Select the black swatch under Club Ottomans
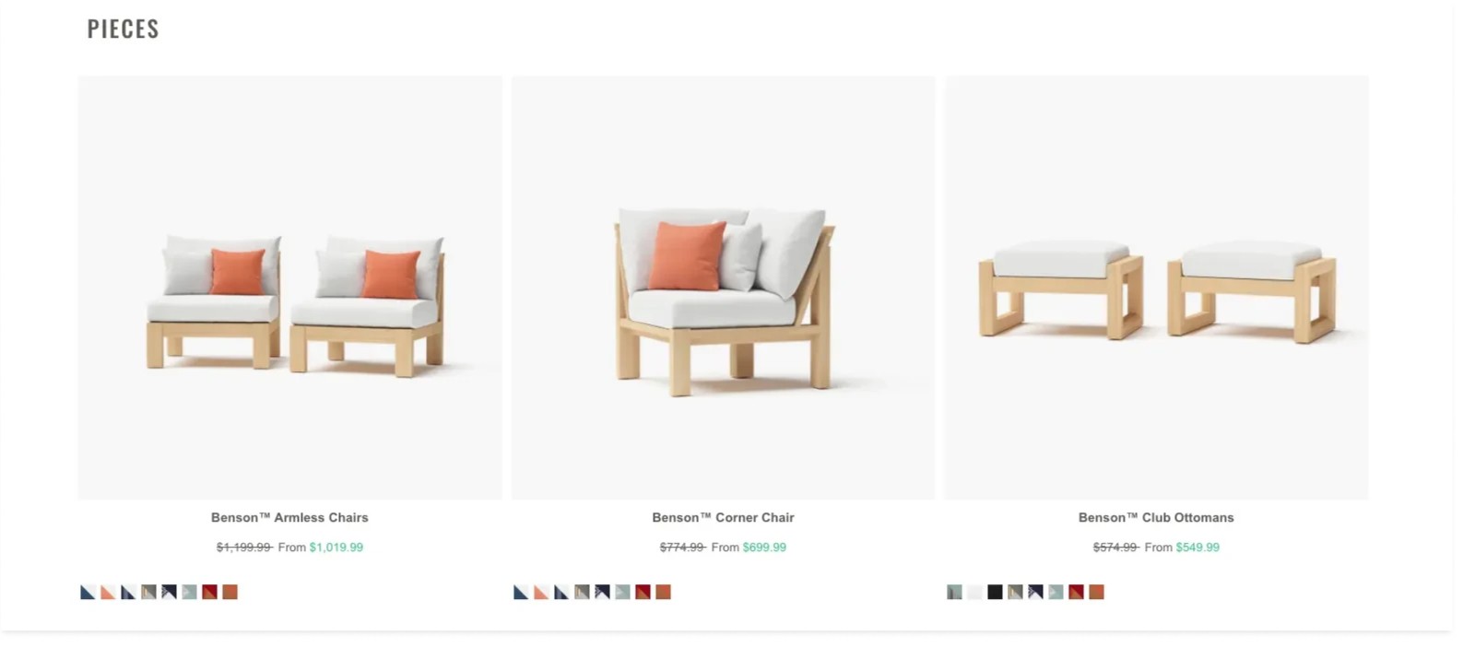 (995, 592)
